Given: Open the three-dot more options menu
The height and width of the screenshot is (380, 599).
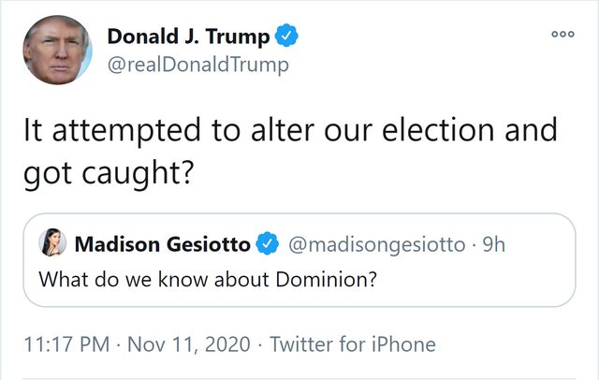Looking at the screenshot, I should coord(562,34).
